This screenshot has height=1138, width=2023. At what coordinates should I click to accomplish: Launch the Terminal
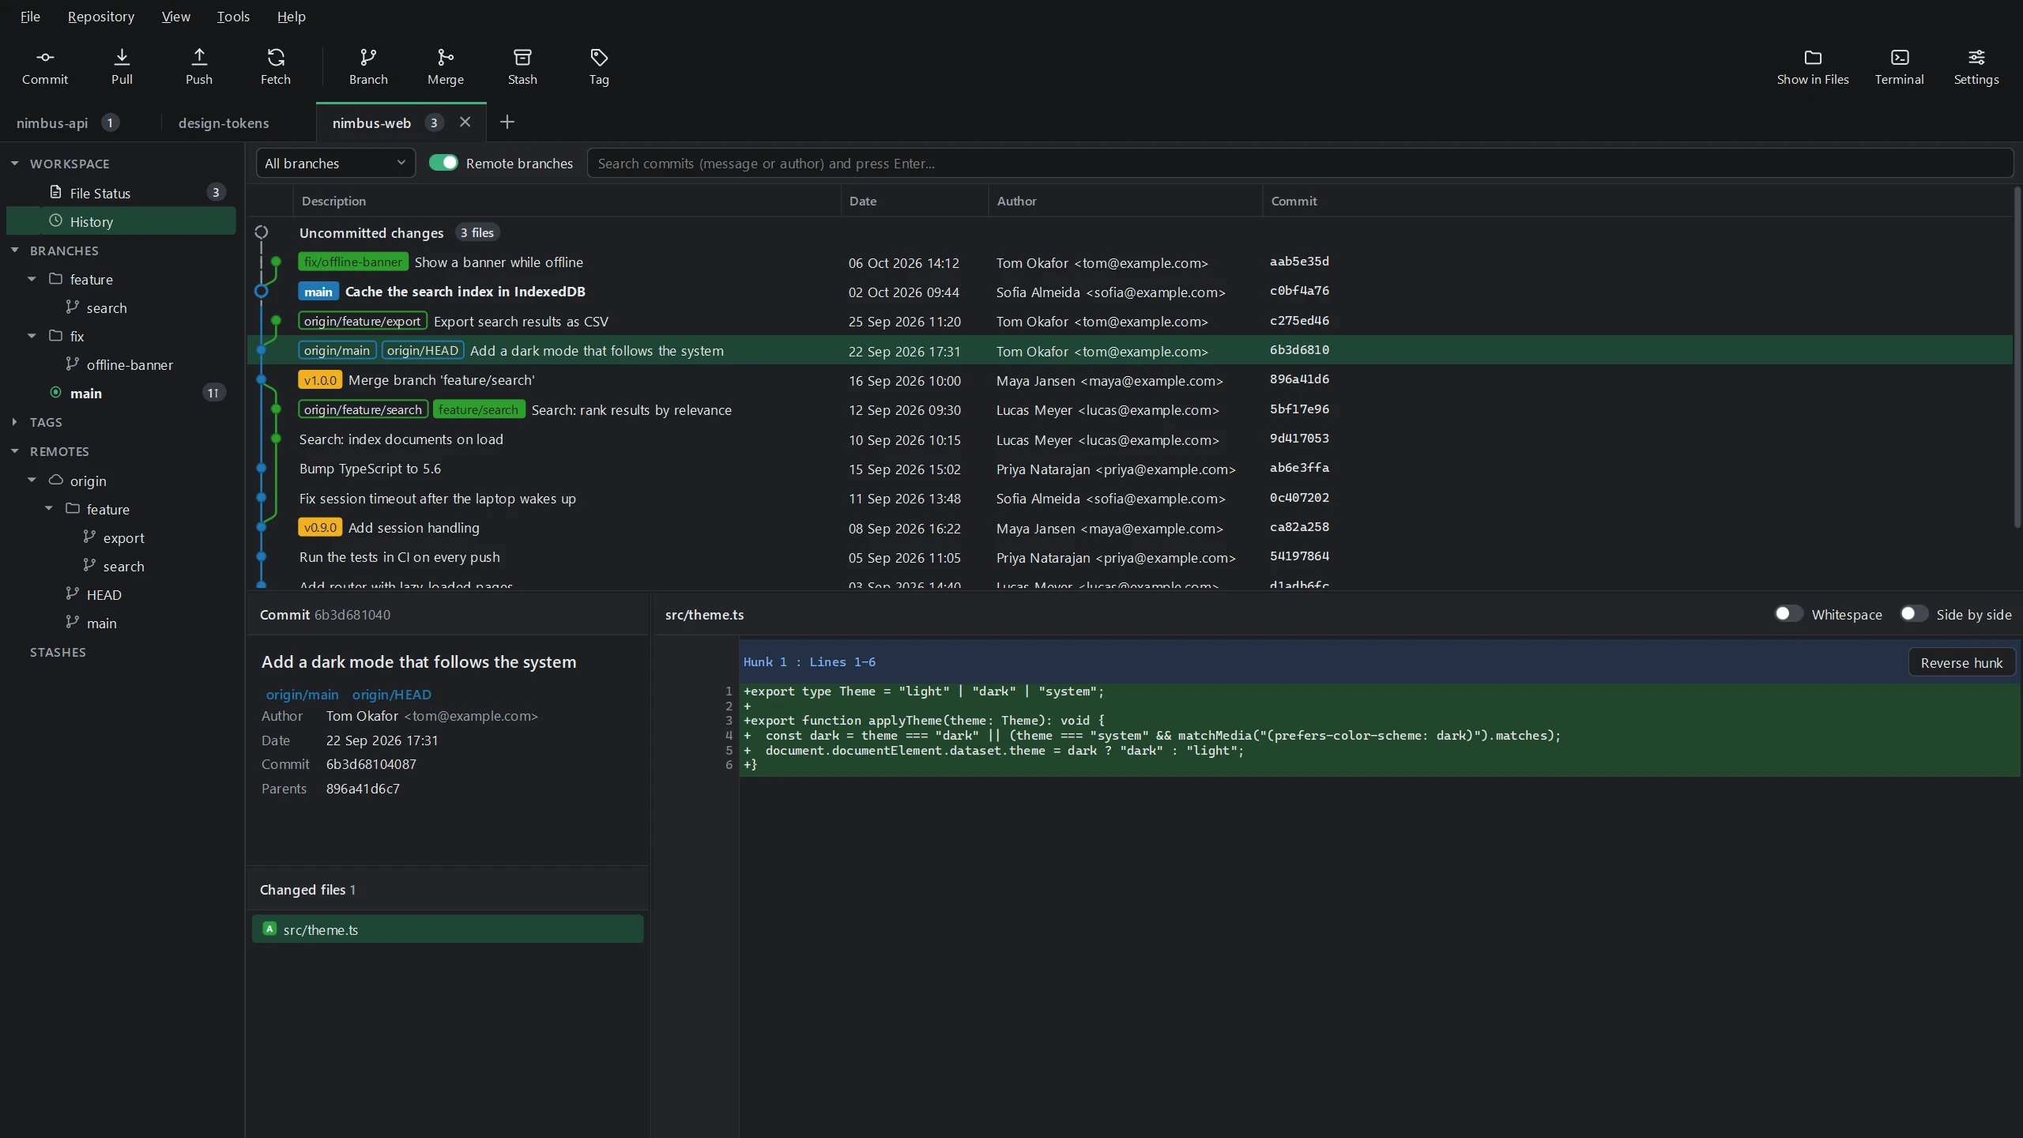click(1899, 66)
